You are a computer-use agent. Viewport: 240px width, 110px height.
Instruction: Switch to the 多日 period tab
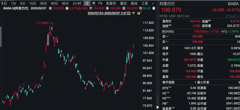(x=4, y=3)
